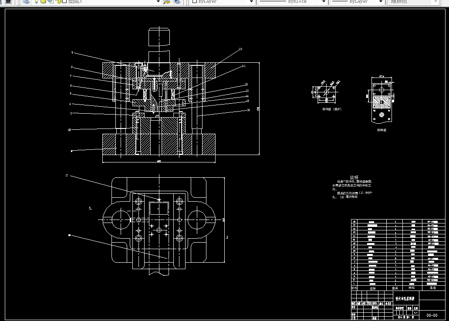Select the 零件图 (垫片) label
This screenshot has width=449, height=321.
(x=332, y=109)
